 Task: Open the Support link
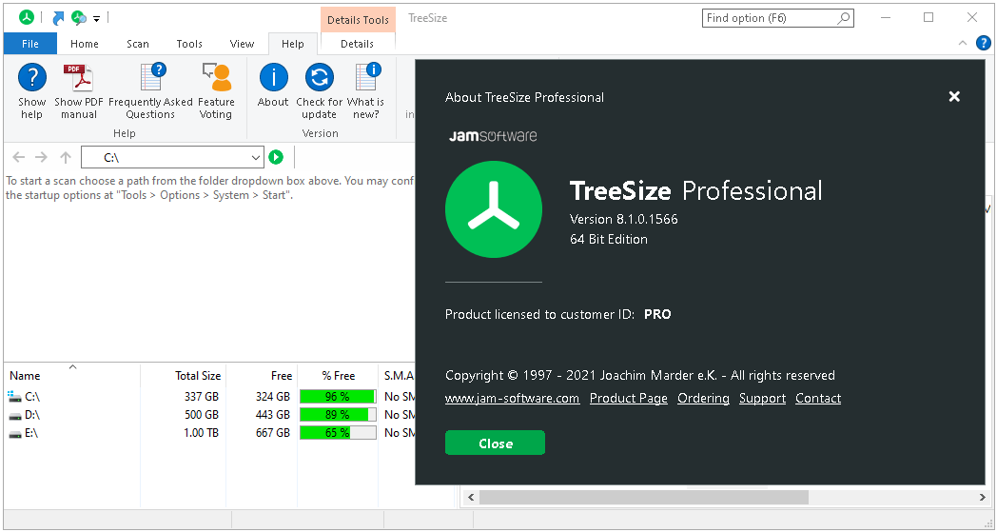click(x=762, y=399)
